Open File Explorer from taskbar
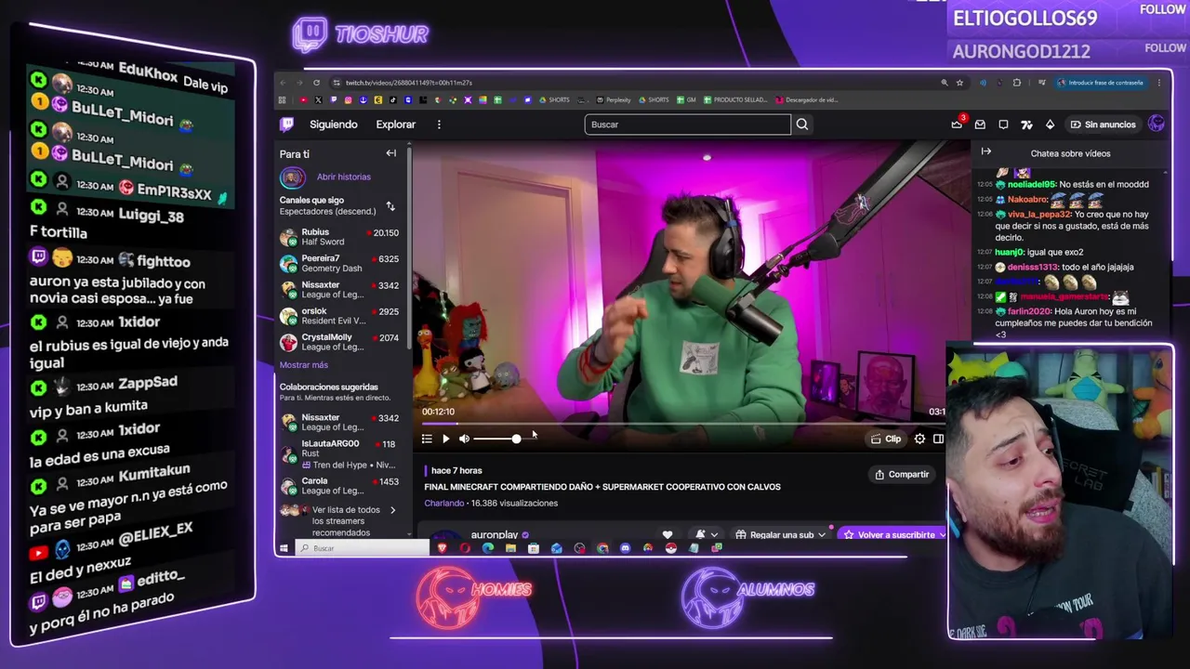The height and width of the screenshot is (669, 1190). 510,548
